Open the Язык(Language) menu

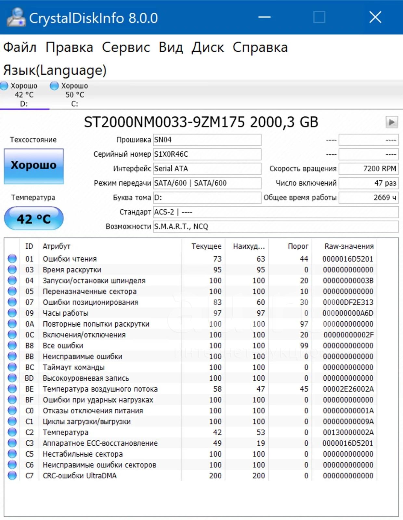pos(55,70)
